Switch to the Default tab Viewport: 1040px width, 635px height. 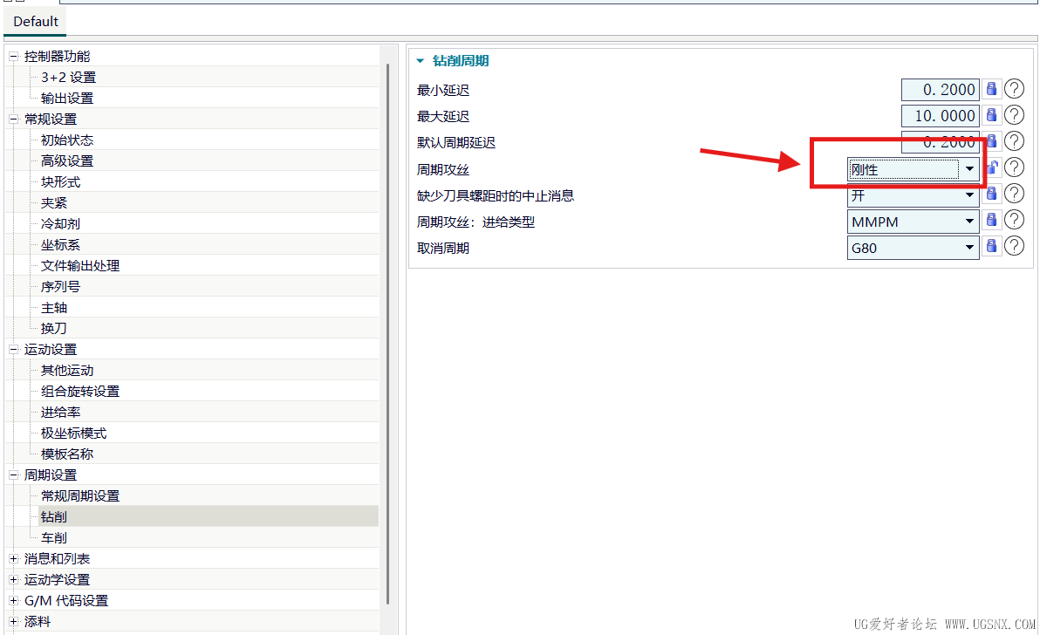point(36,21)
